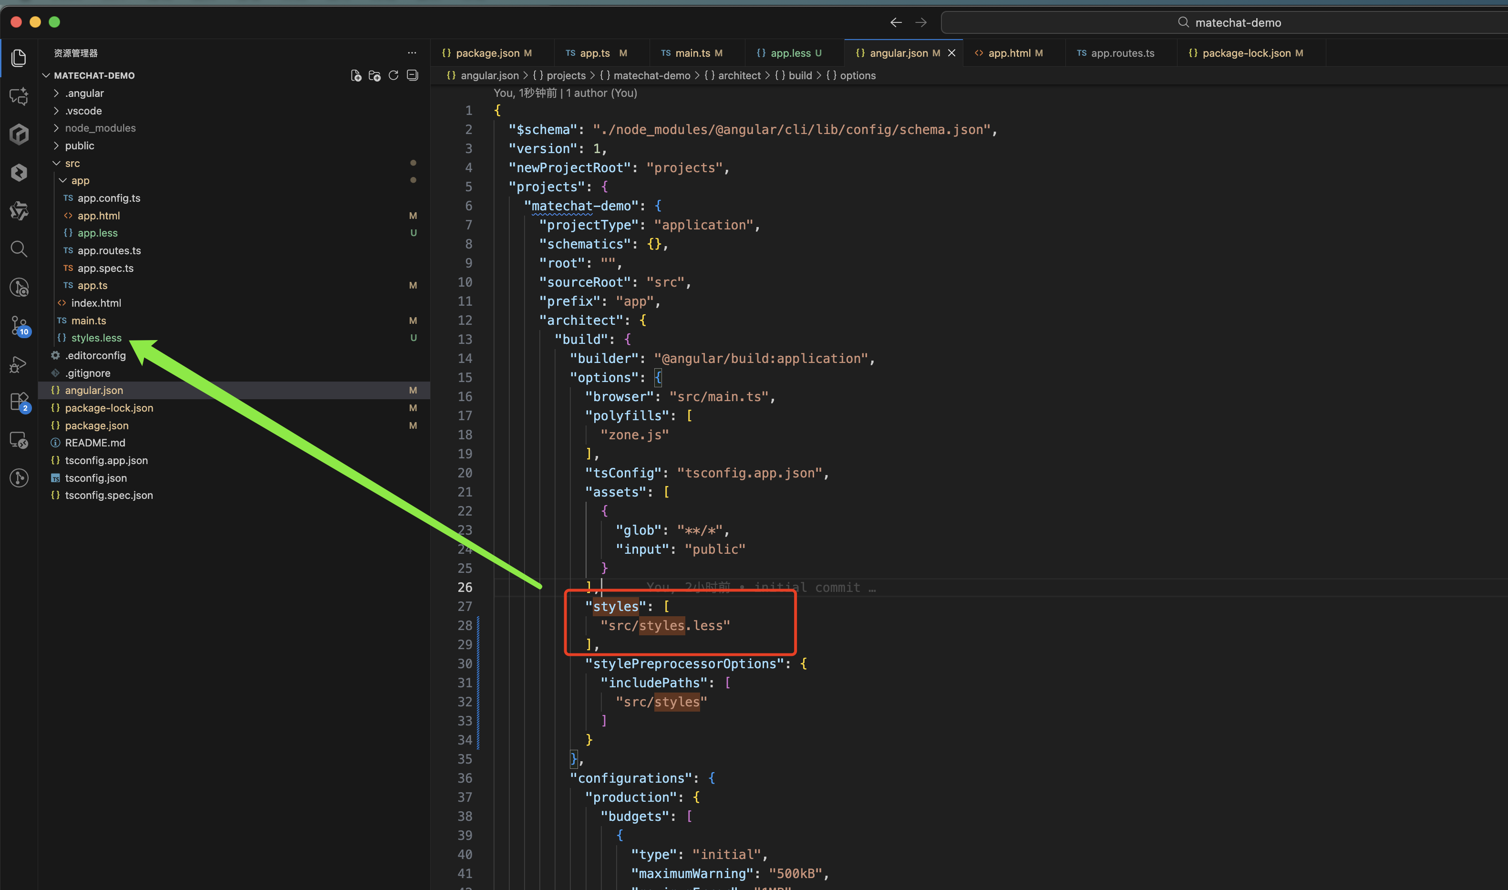Switch to the app.html editor tab

click(1009, 53)
